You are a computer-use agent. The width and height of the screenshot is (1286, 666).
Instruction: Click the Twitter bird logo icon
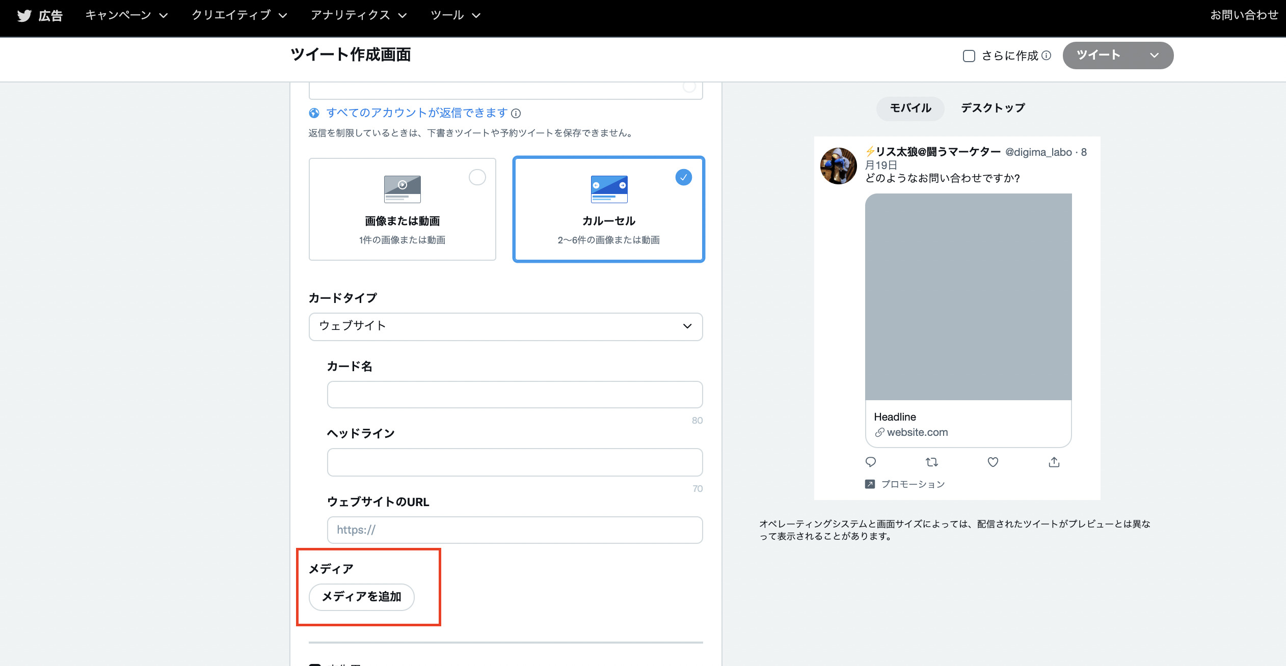[24, 15]
